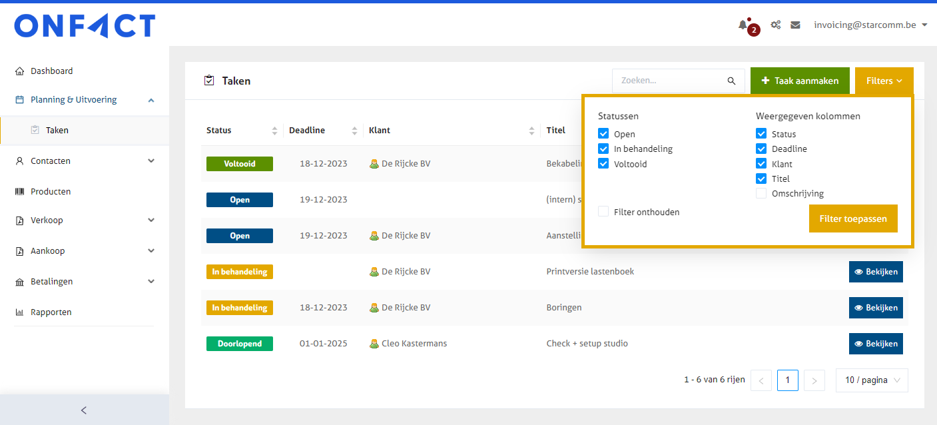The width and height of the screenshot is (937, 425).
Task: Enable the Omschrijving column checkbox
Action: [x=761, y=194]
